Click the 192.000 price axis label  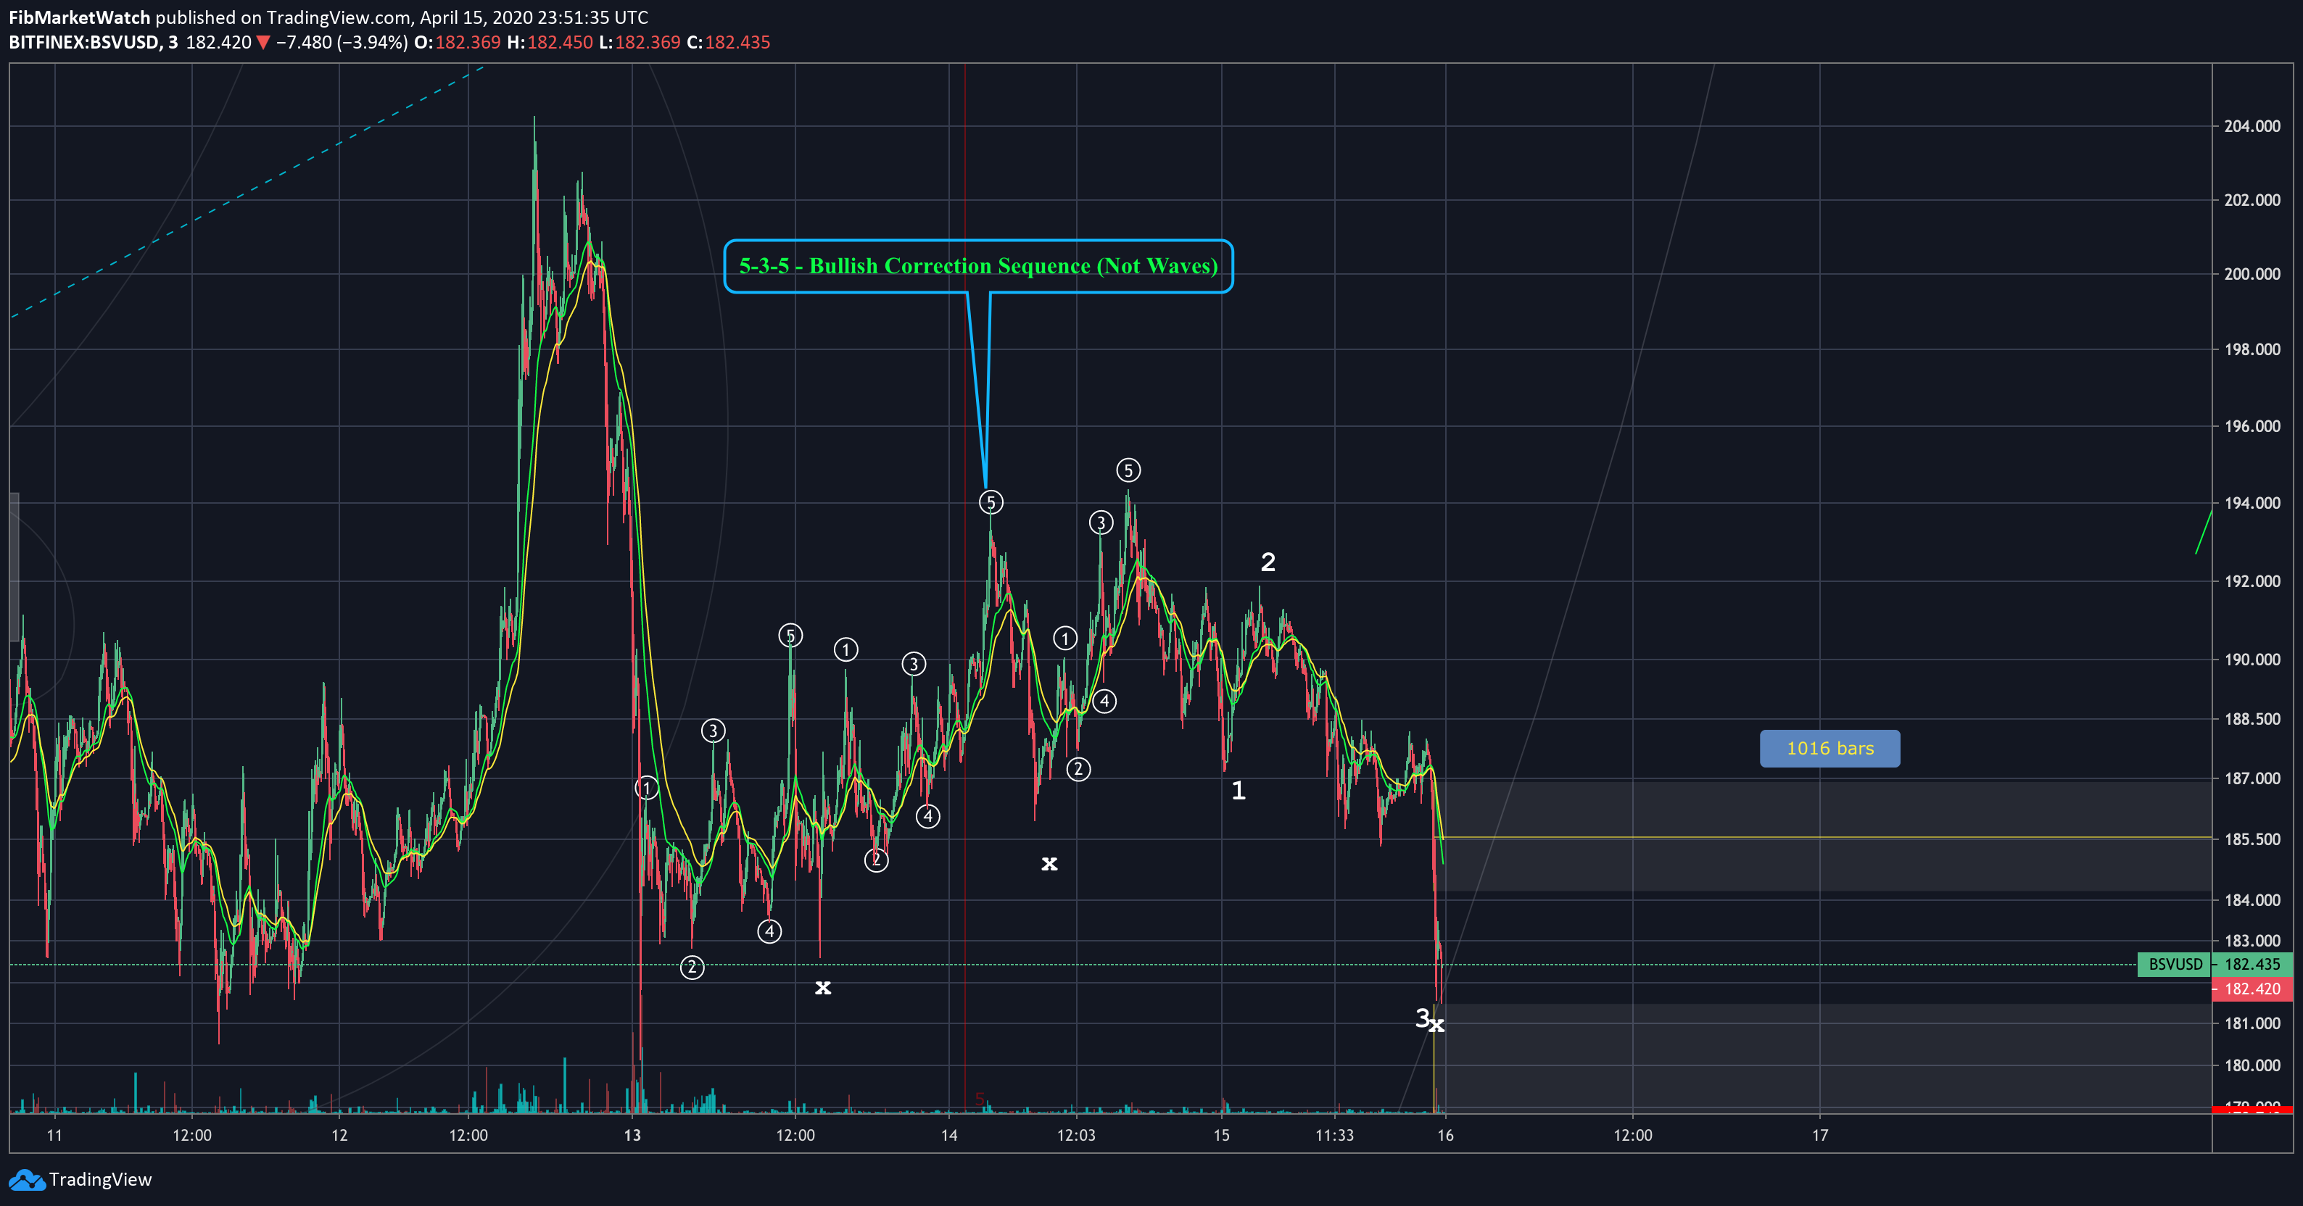pos(2251,581)
